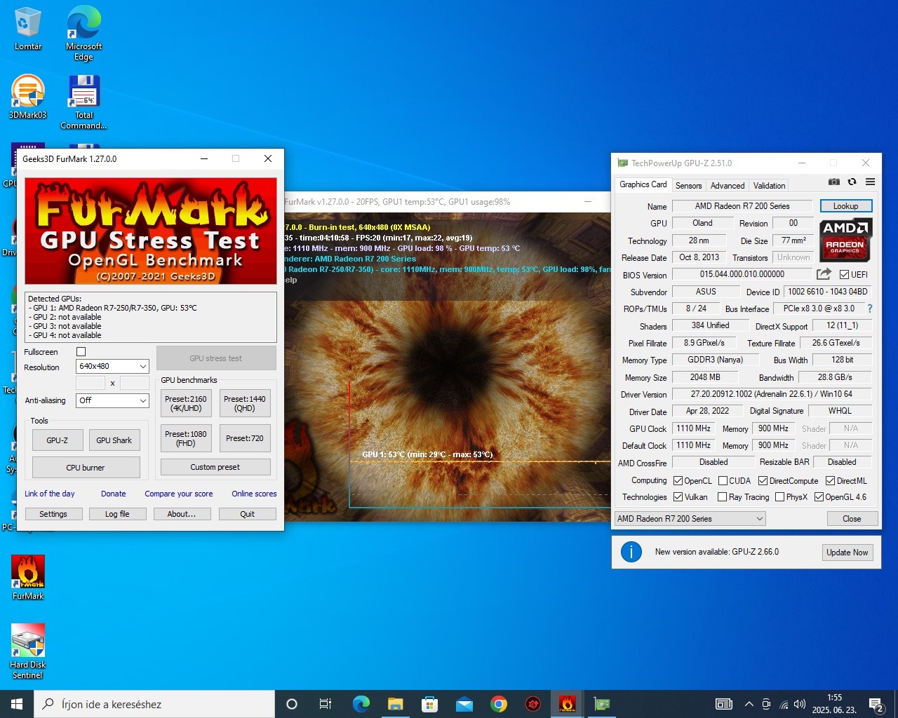This screenshot has width=898, height=718.
Task: Open the Anti-aliasing dropdown
Action: pyautogui.click(x=112, y=400)
